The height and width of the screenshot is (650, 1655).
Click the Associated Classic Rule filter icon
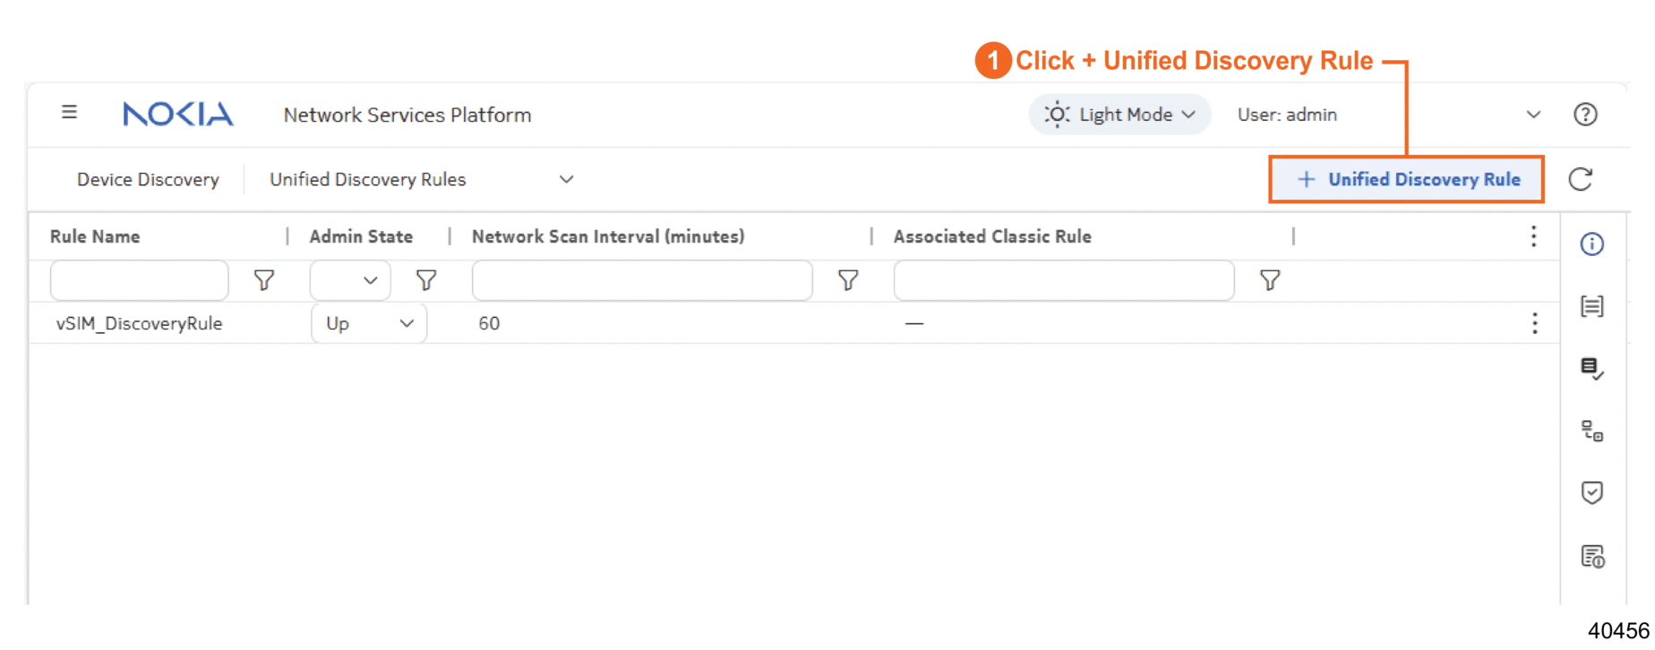coord(1269,281)
